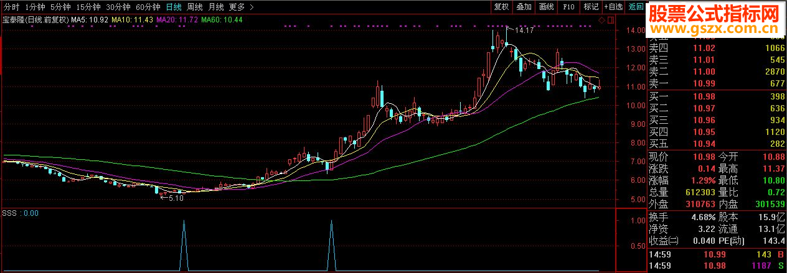Click the 卖三 ask row price 11.01
Viewport: 787px width, 273px height.
click(x=704, y=60)
